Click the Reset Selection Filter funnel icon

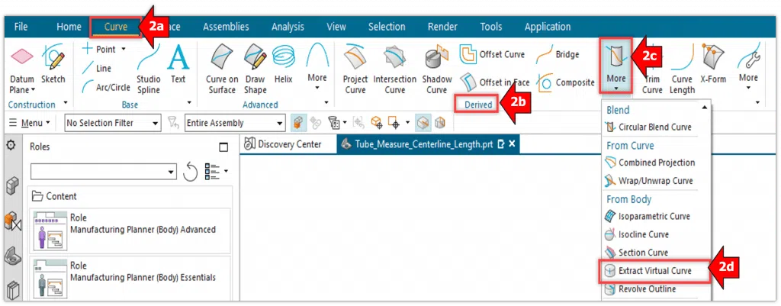pos(173,123)
